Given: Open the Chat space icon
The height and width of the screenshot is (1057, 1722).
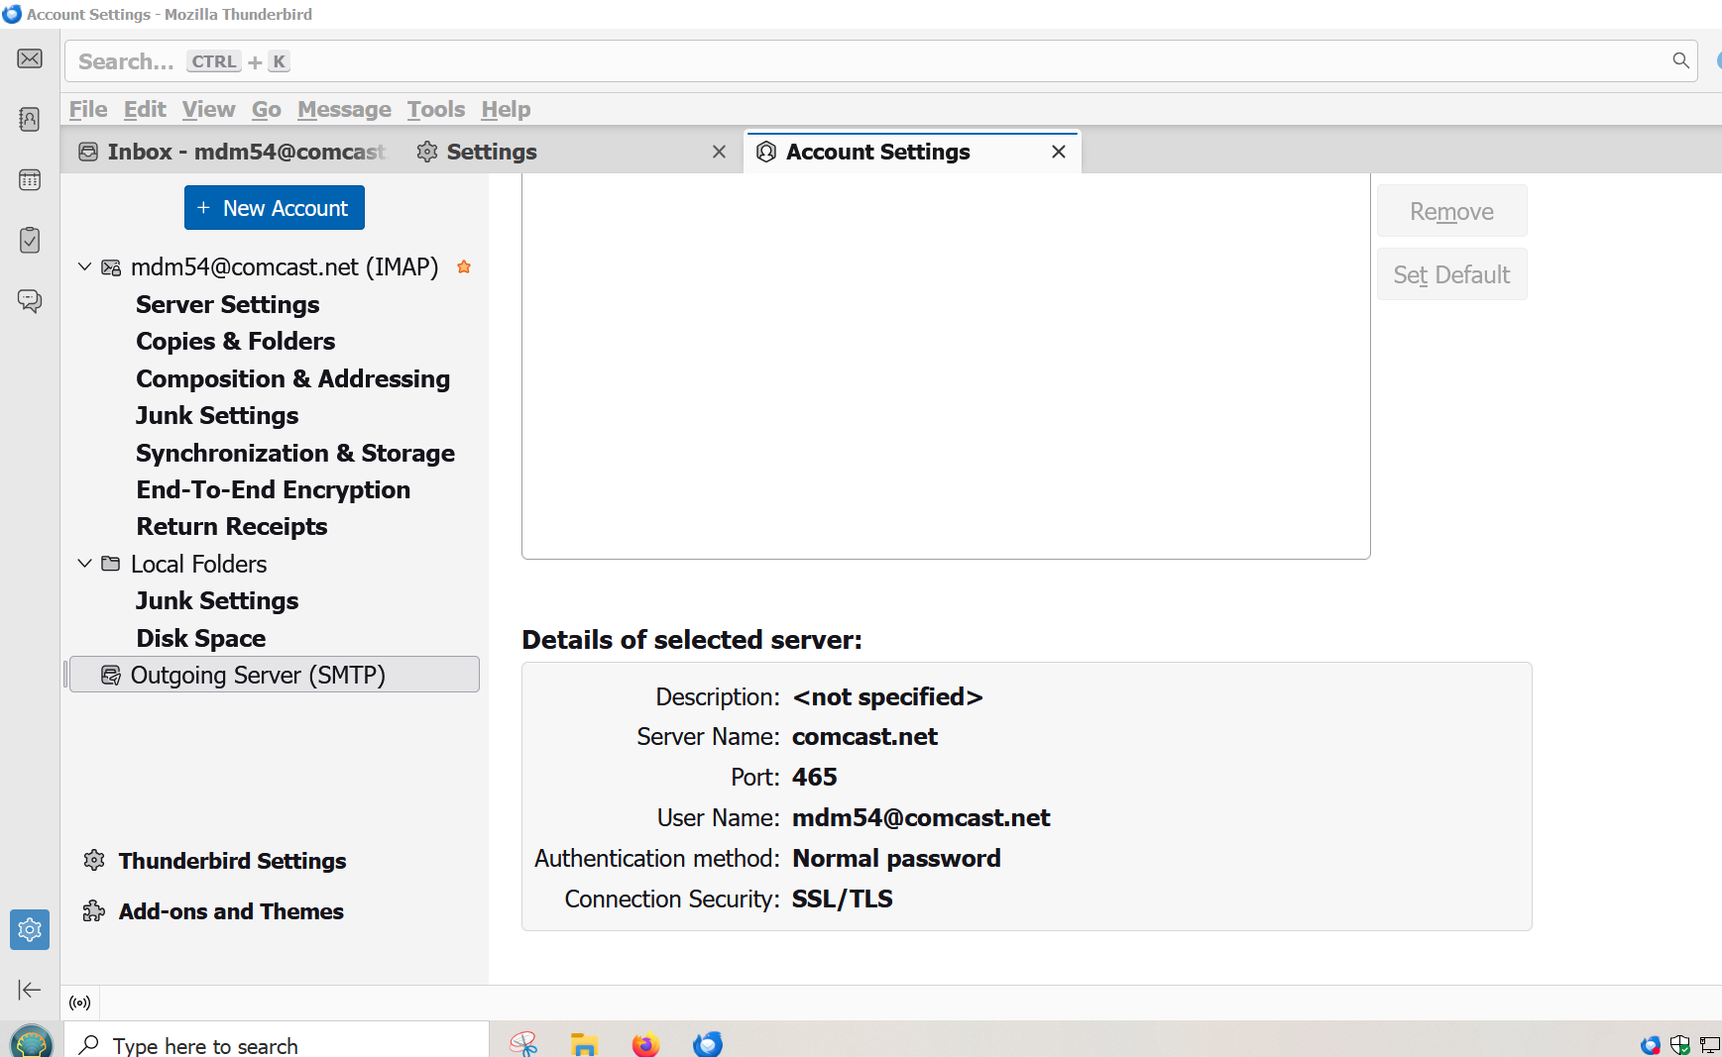Looking at the screenshot, I should point(30,300).
